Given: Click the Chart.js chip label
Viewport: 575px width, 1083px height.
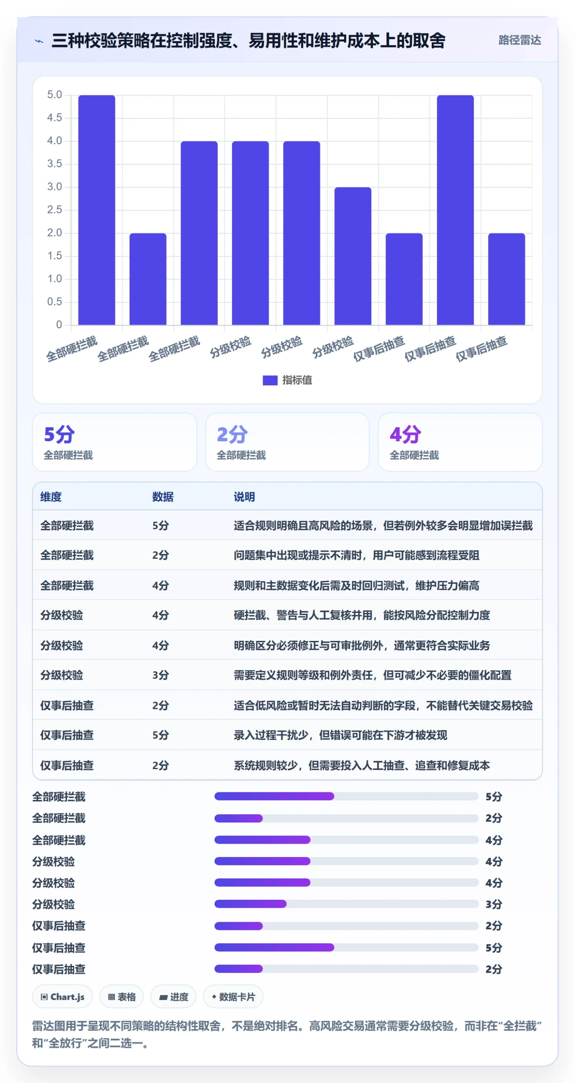Looking at the screenshot, I should coord(68,997).
